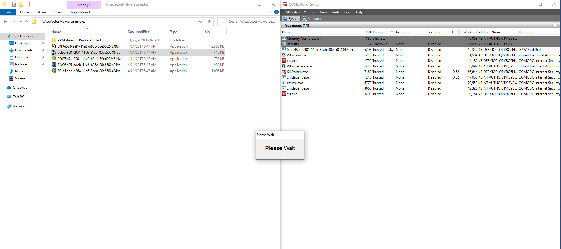
Task: Sort processes by Restriction column header
Action: point(411,32)
